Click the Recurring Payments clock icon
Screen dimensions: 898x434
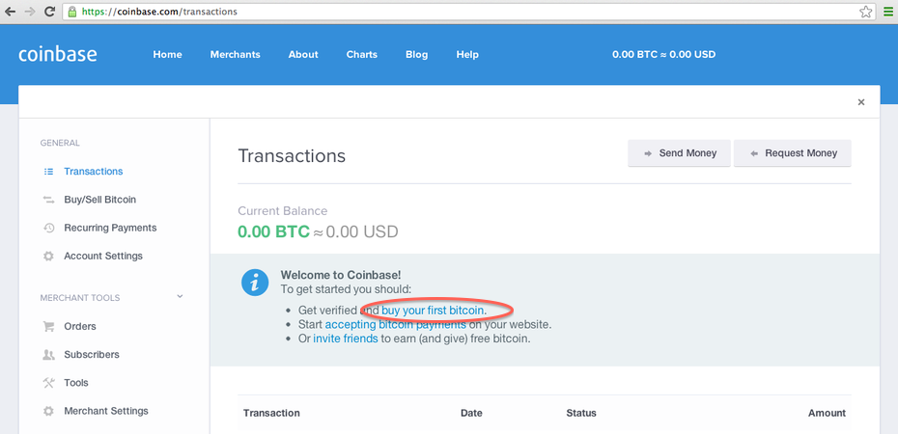coord(48,228)
